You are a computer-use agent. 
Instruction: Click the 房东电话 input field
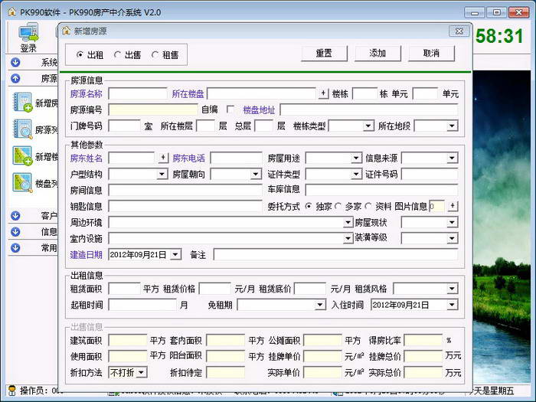236,158
